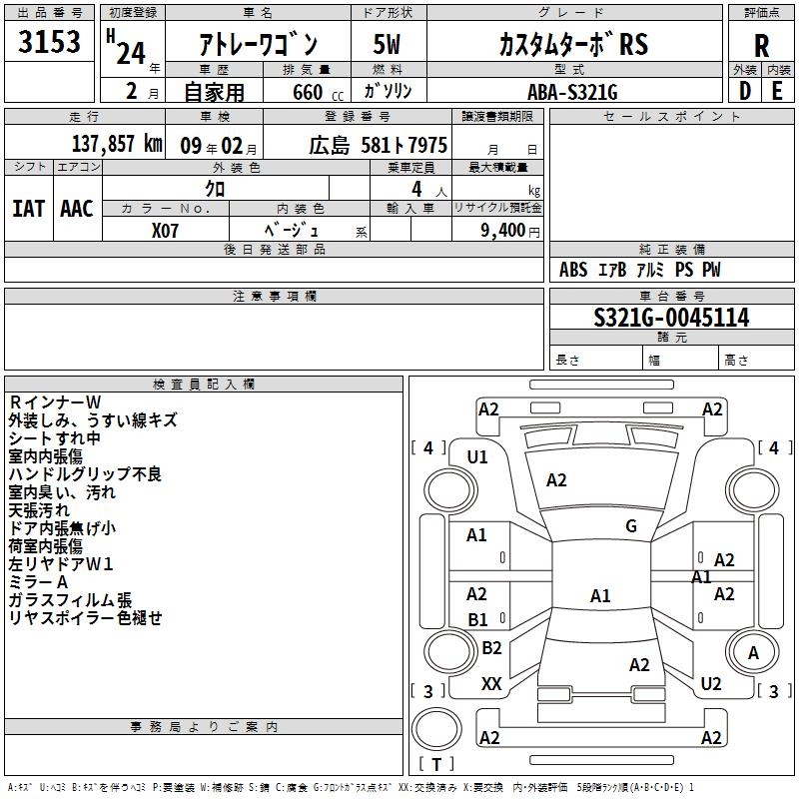Click the spare tire circle above [T]
799x799 pixels.
[436, 729]
